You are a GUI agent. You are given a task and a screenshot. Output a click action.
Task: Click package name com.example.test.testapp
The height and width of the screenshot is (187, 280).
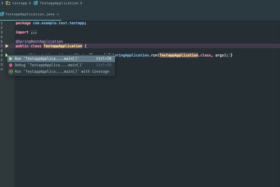(59, 23)
